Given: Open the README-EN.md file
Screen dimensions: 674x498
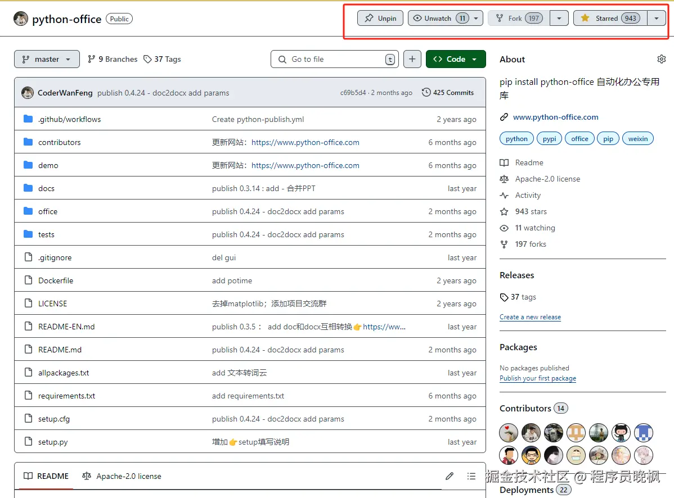Looking at the screenshot, I should point(66,327).
